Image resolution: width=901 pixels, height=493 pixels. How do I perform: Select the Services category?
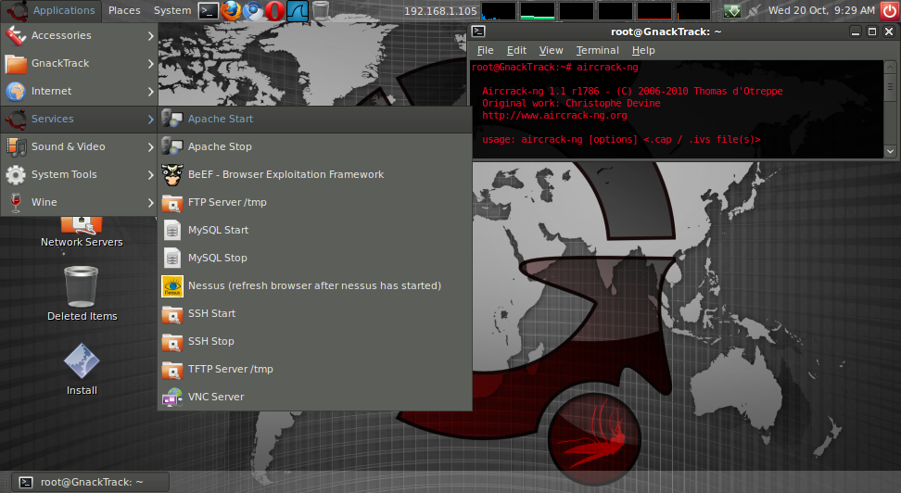click(79, 119)
